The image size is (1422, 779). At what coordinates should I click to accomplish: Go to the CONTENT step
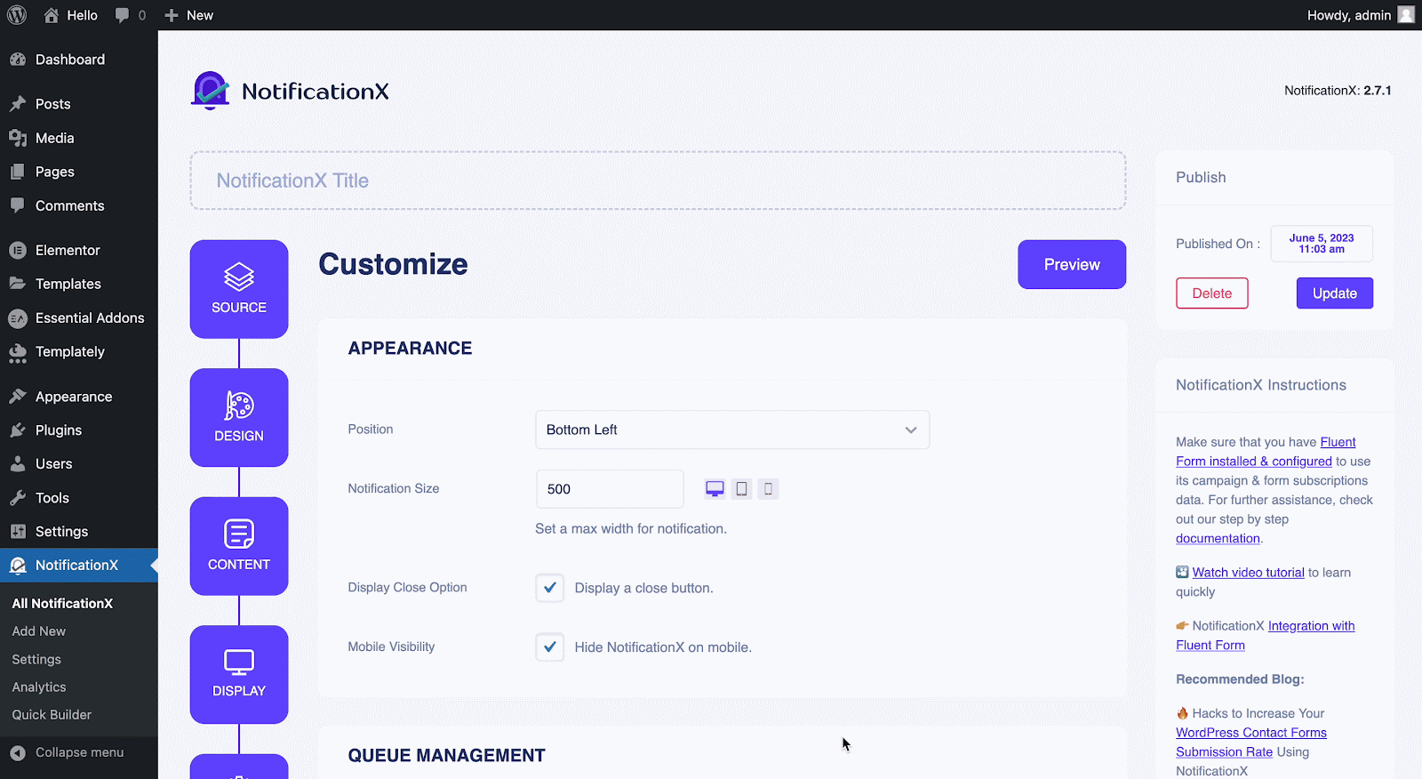tap(239, 546)
